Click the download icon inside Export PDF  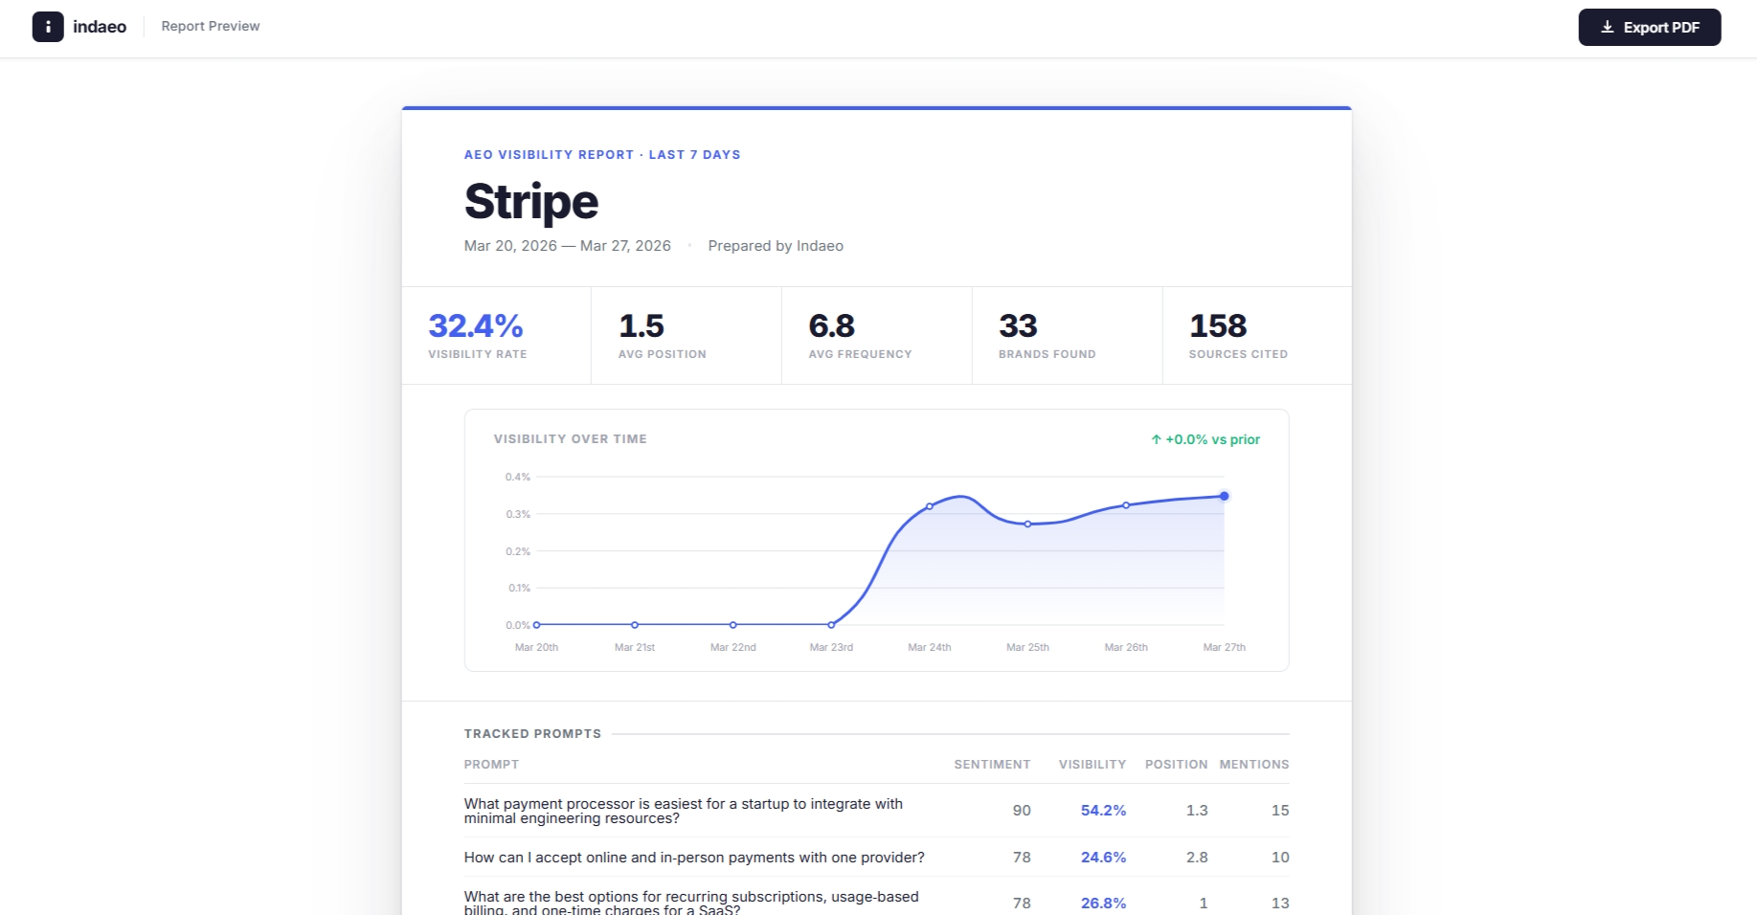(x=1608, y=27)
